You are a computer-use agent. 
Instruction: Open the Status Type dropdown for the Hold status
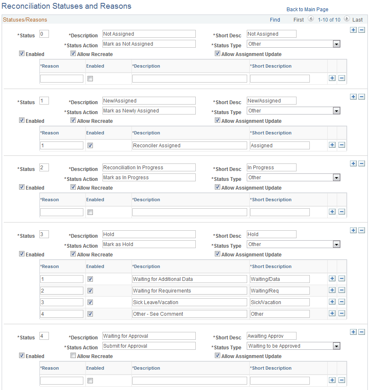[336, 244]
